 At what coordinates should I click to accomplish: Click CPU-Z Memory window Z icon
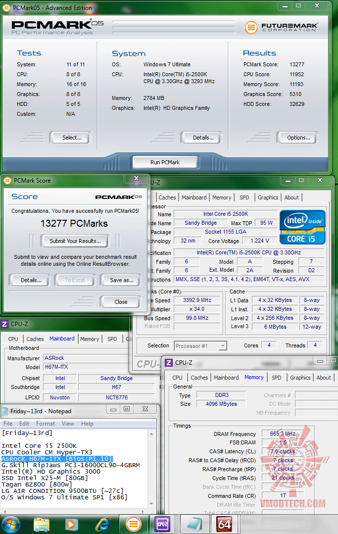click(x=169, y=363)
